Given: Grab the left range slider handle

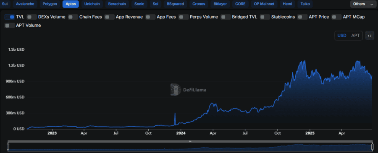Looking at the screenshot, I should click(8, 147).
